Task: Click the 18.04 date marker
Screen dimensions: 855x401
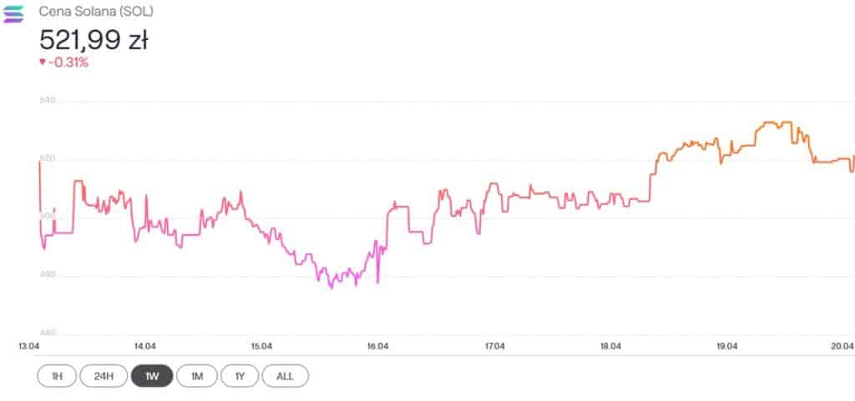Action: [x=610, y=346]
